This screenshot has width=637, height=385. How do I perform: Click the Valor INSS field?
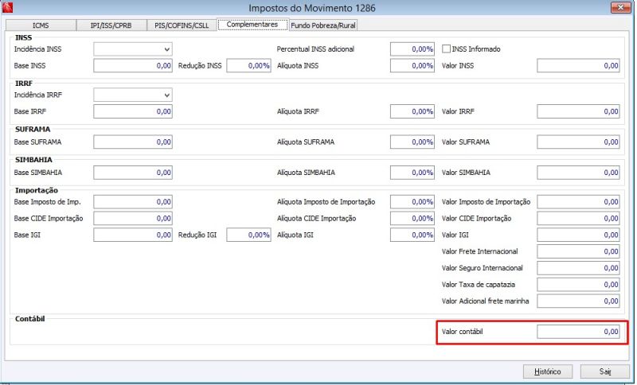click(579, 66)
